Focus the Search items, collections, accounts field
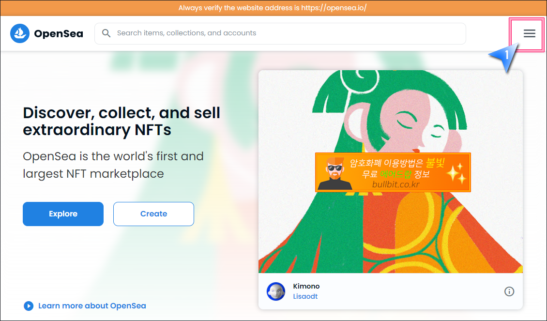Viewport: 547px width, 321px height. (280, 33)
